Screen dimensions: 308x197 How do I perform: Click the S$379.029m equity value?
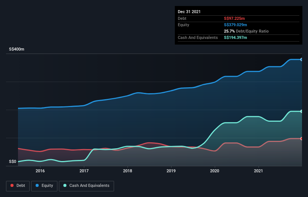(236, 25)
